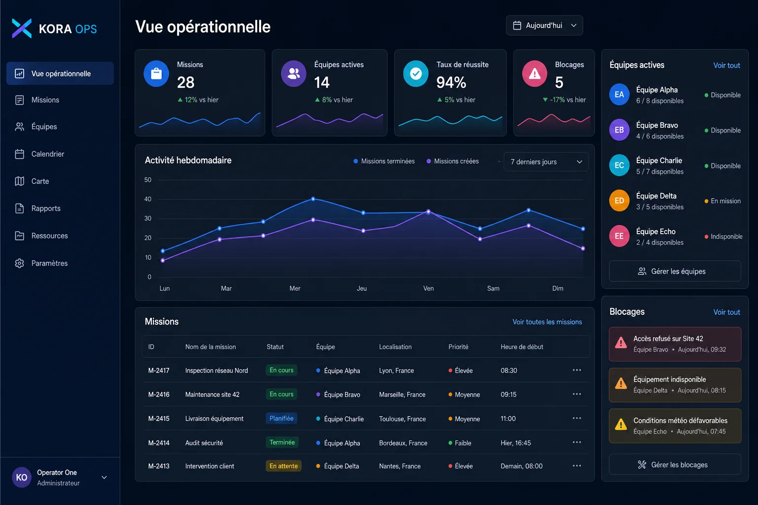Click Toulouse, France location cell
This screenshot has height=505, width=758.
402,419
